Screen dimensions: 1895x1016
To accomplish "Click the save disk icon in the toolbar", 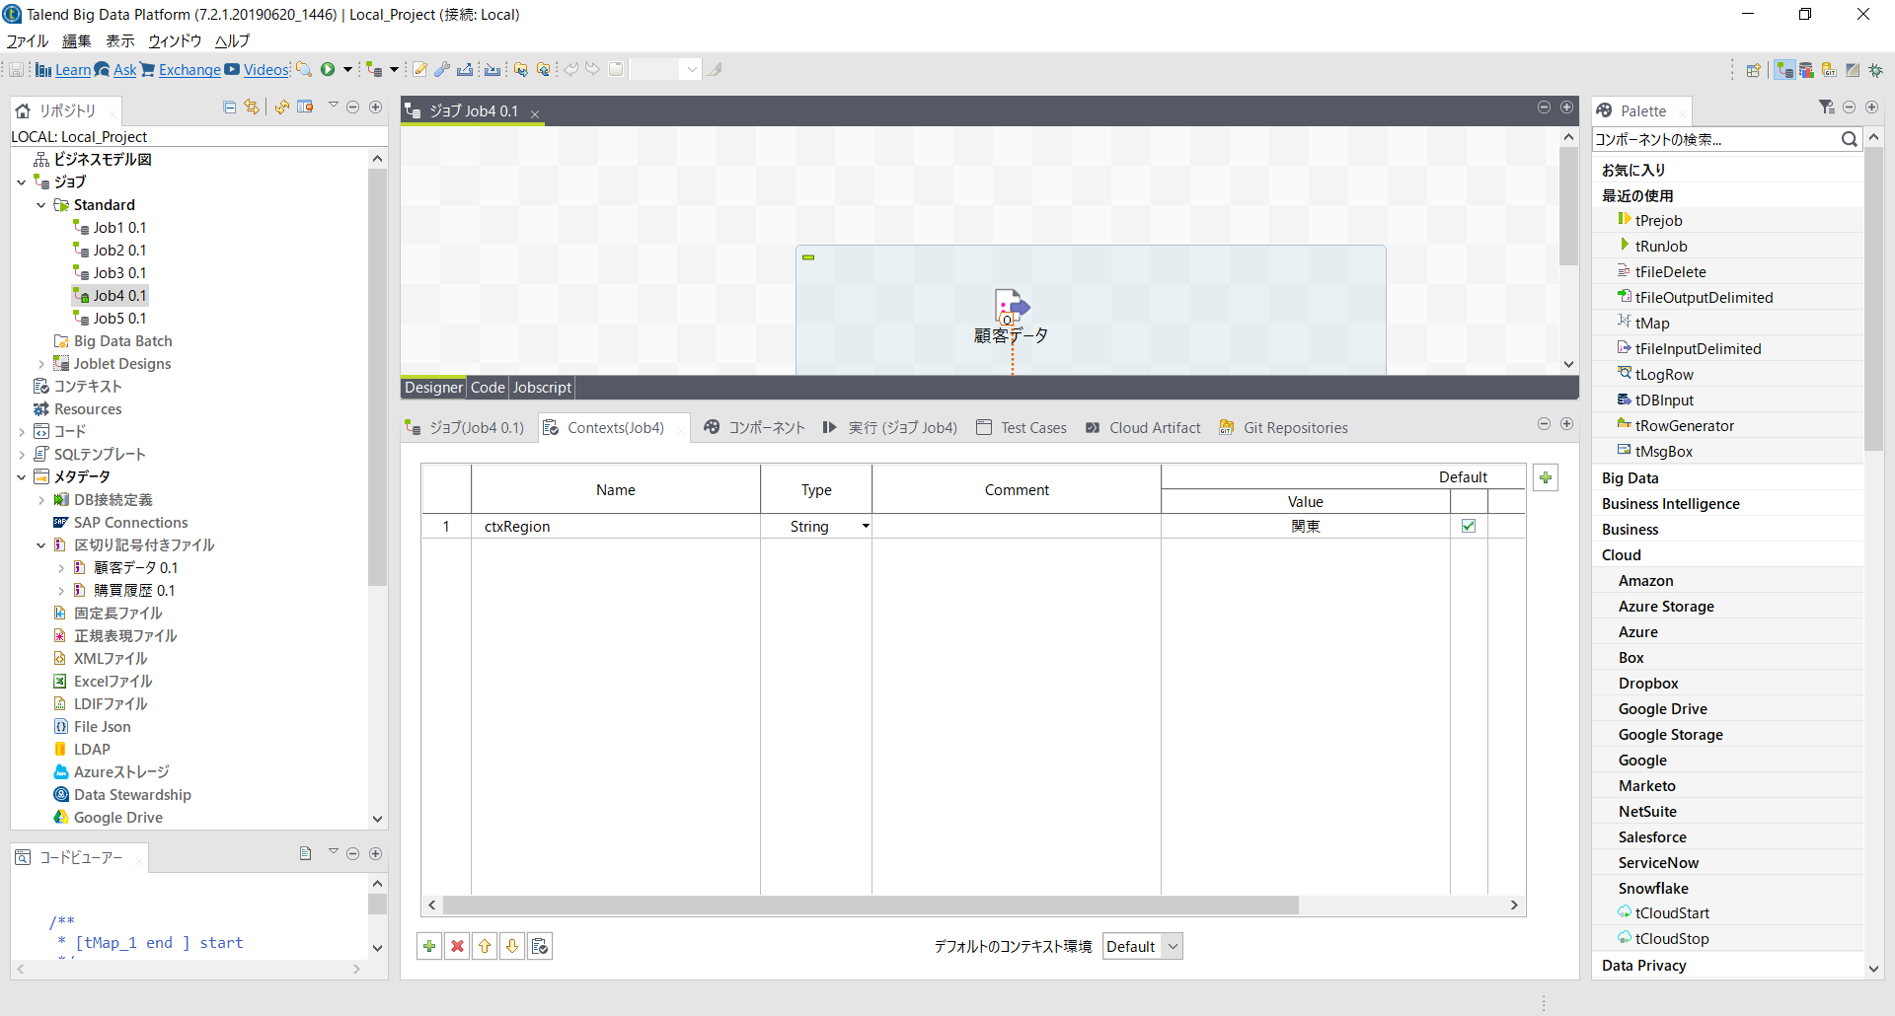I will [x=17, y=69].
